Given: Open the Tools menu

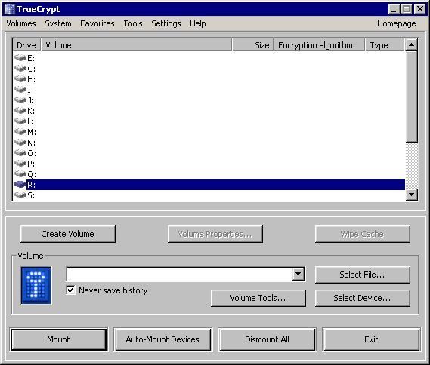Looking at the screenshot, I should [x=133, y=23].
